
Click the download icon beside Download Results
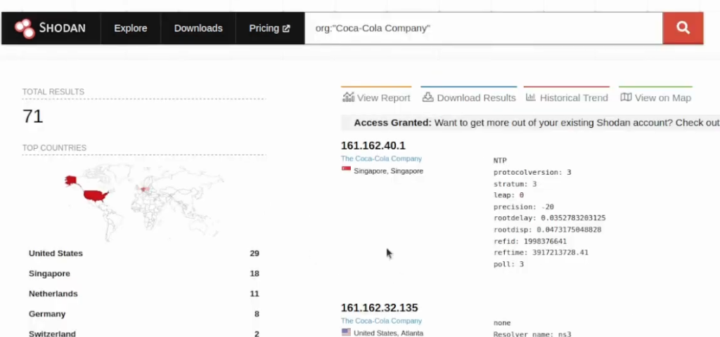pos(428,97)
